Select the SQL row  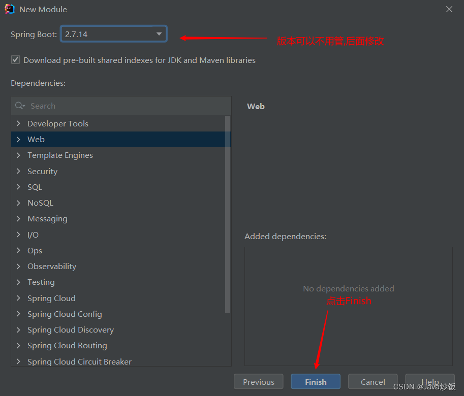pos(118,187)
